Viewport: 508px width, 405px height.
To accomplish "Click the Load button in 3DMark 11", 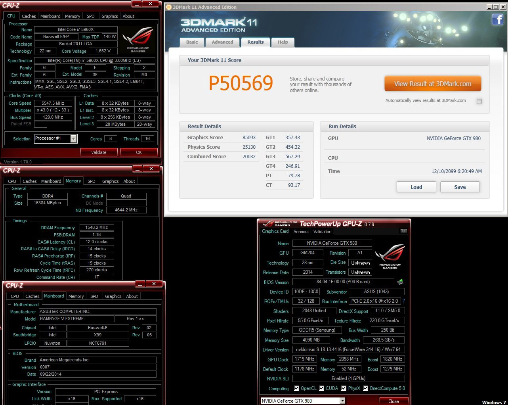I will (x=416, y=187).
